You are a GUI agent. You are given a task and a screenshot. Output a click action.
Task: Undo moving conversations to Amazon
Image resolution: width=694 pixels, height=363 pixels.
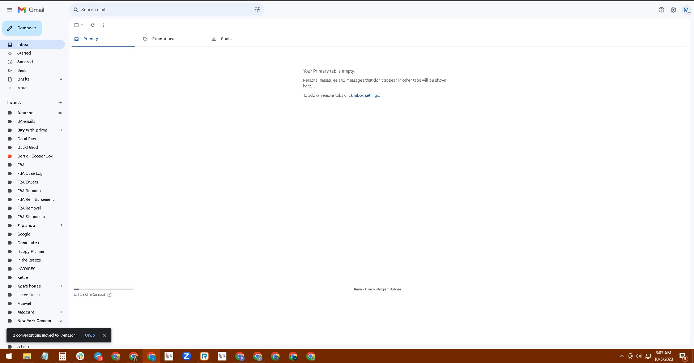(90, 335)
